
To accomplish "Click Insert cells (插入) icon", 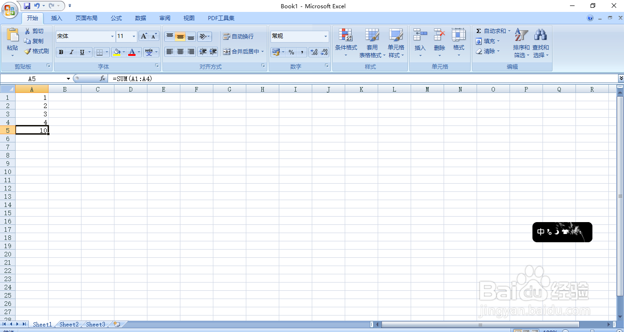I will point(420,35).
